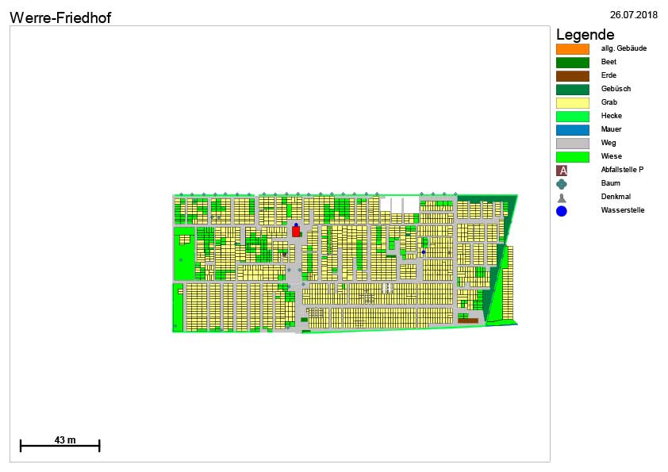Click the date 26.07.2018

click(x=634, y=15)
